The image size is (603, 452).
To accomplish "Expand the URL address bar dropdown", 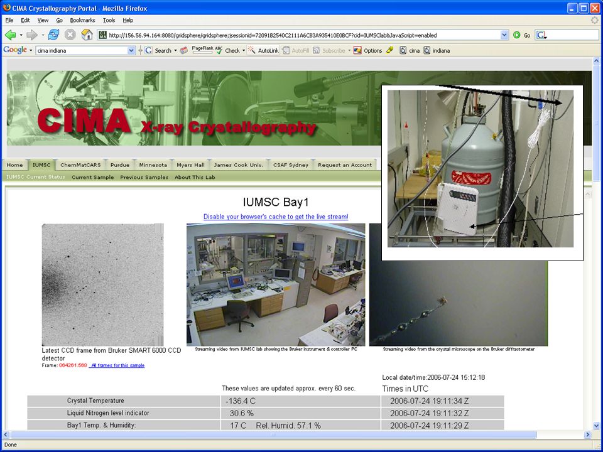I will pyautogui.click(x=504, y=35).
